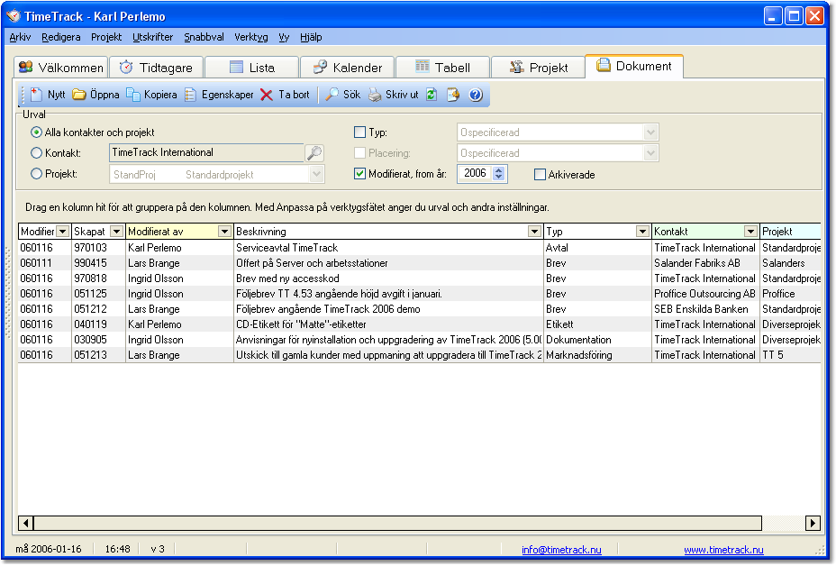Click the Salander Fabriks AB contact cell
Viewport: 836px width, 566px height.
tap(705, 263)
